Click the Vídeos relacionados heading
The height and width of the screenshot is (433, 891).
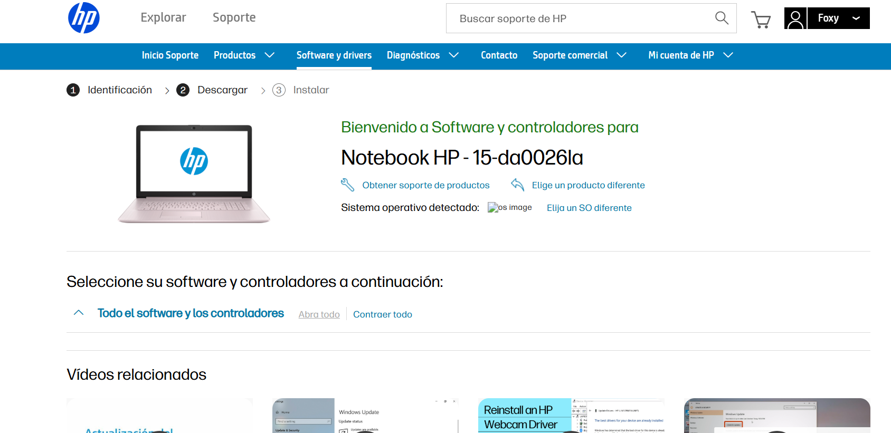pos(136,374)
